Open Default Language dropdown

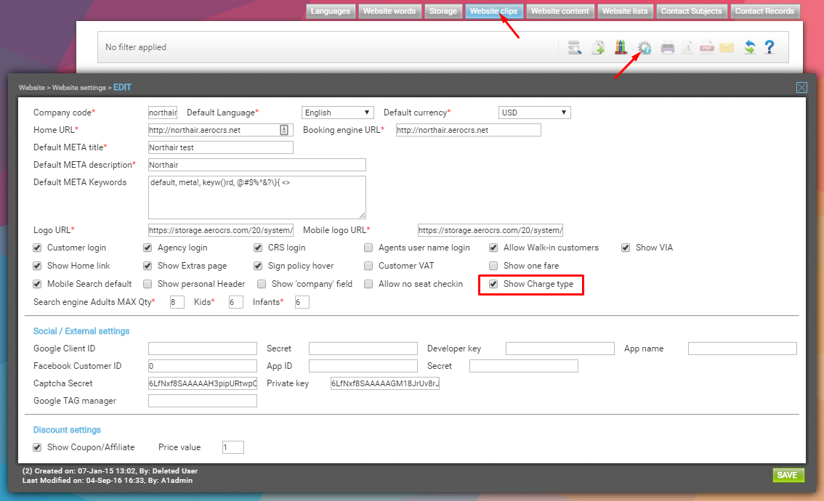[337, 113]
